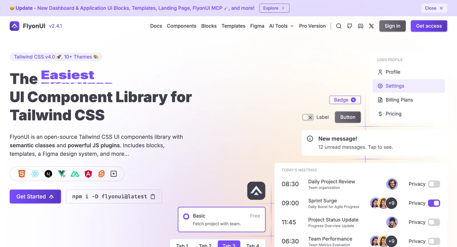Click the Daily Project Review avatar
457x247 pixels.
392,184
